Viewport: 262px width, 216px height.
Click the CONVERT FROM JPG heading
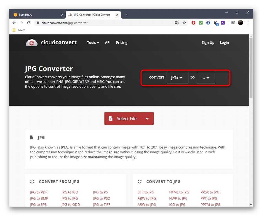(x=59, y=182)
